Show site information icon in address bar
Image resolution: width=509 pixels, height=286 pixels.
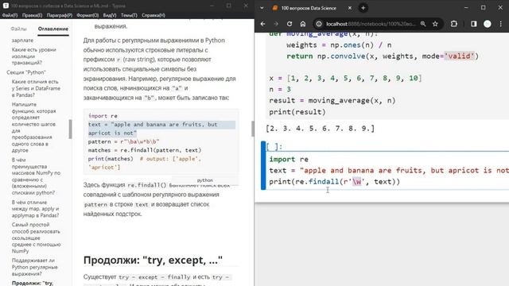(x=319, y=24)
